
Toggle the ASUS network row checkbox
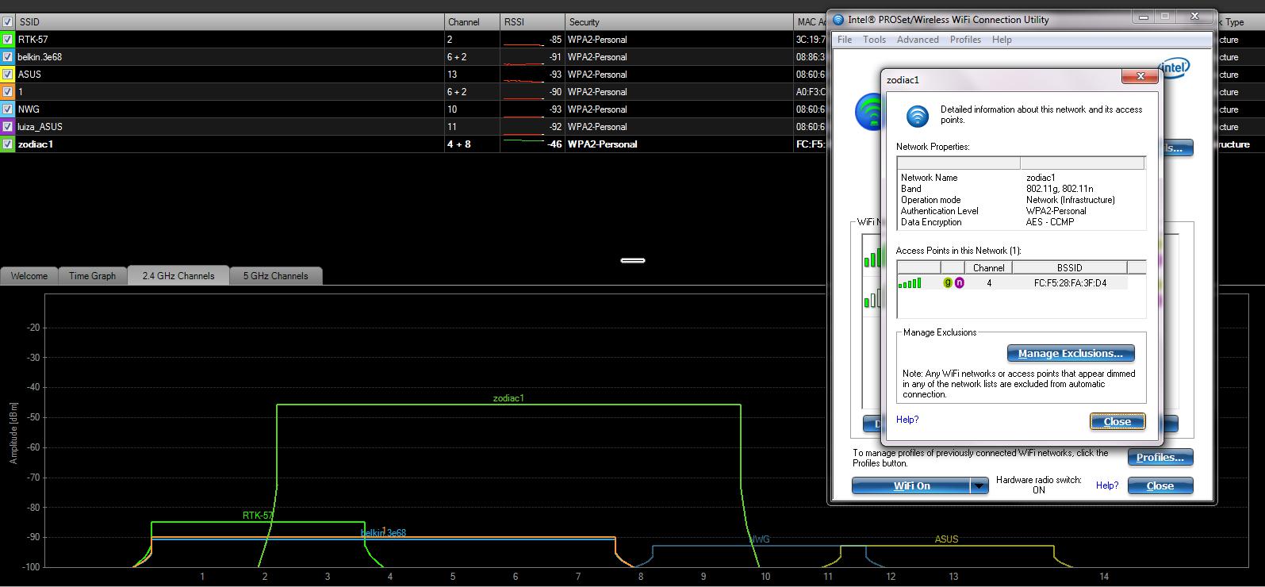pyautogui.click(x=8, y=75)
